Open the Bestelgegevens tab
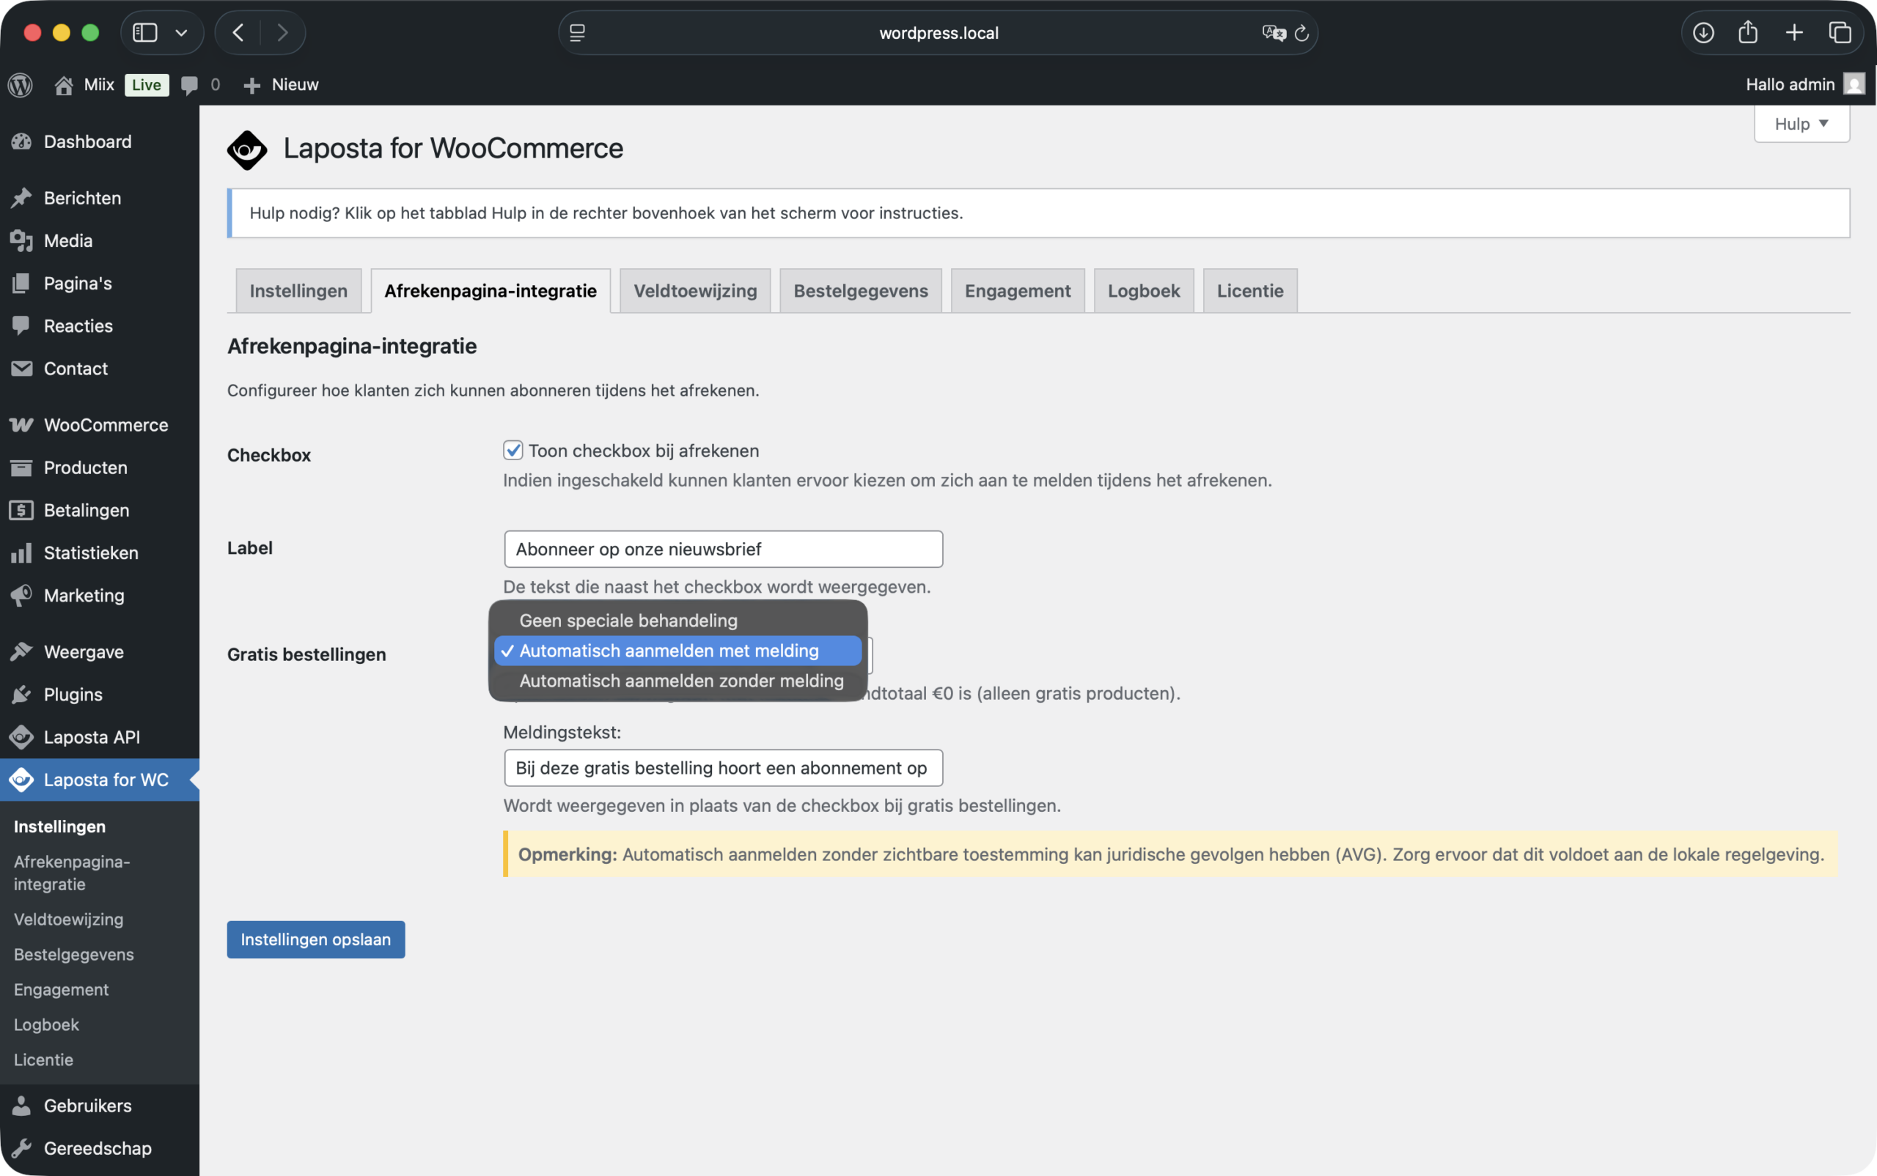This screenshot has height=1176, width=1877. point(859,290)
